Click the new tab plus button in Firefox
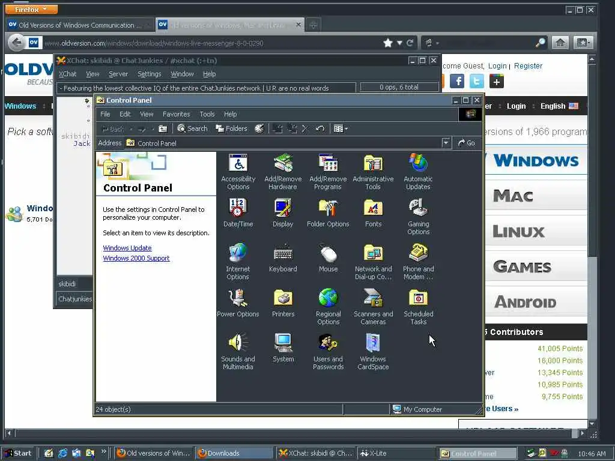Screen dimensions: 615x461 pyautogui.click(x=313, y=25)
